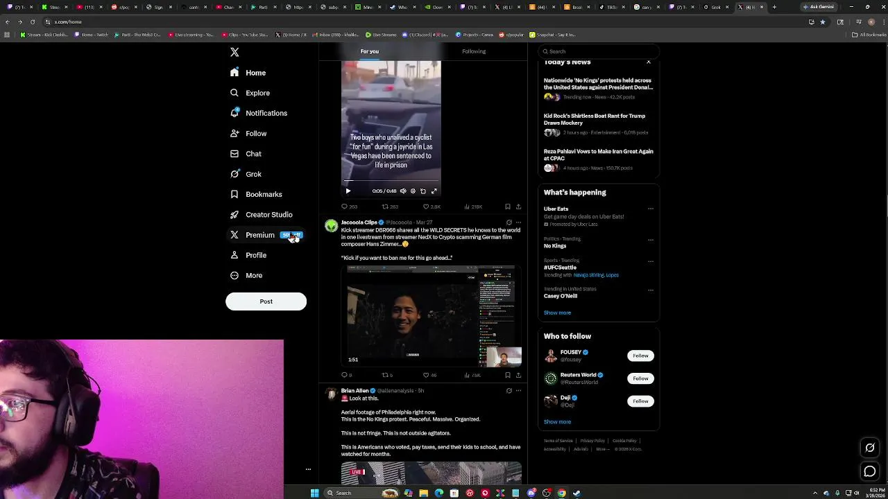Viewport: 888px width, 499px height.
Task: Open options for Casey O'Neill trend
Action: click(x=650, y=290)
